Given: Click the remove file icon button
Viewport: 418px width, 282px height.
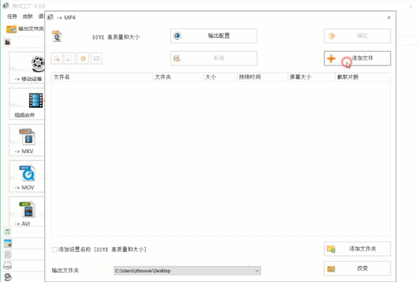Looking at the screenshot, I should (x=57, y=58).
